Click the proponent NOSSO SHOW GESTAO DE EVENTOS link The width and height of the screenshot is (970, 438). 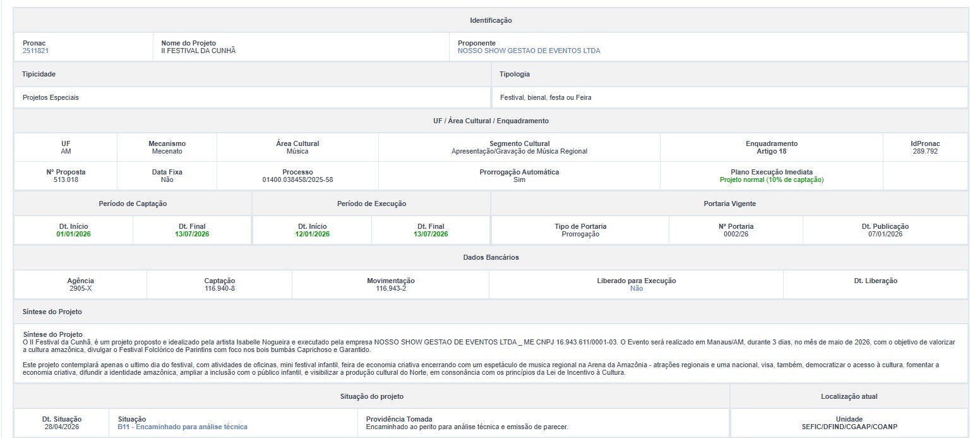(x=529, y=51)
